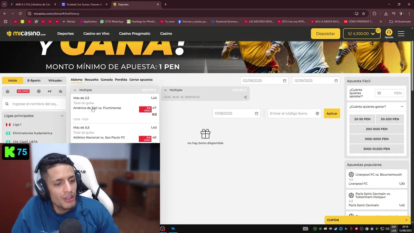
Task: Open the statistics bar-chart icon
Action: pos(60,91)
